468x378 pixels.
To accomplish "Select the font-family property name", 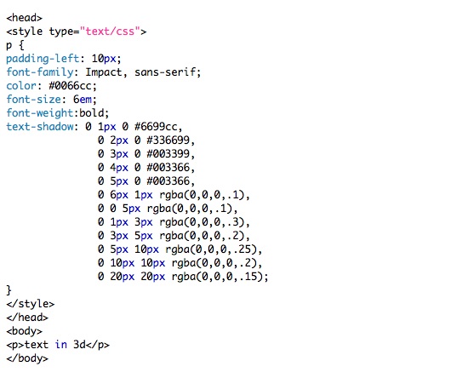I will 40,72.
